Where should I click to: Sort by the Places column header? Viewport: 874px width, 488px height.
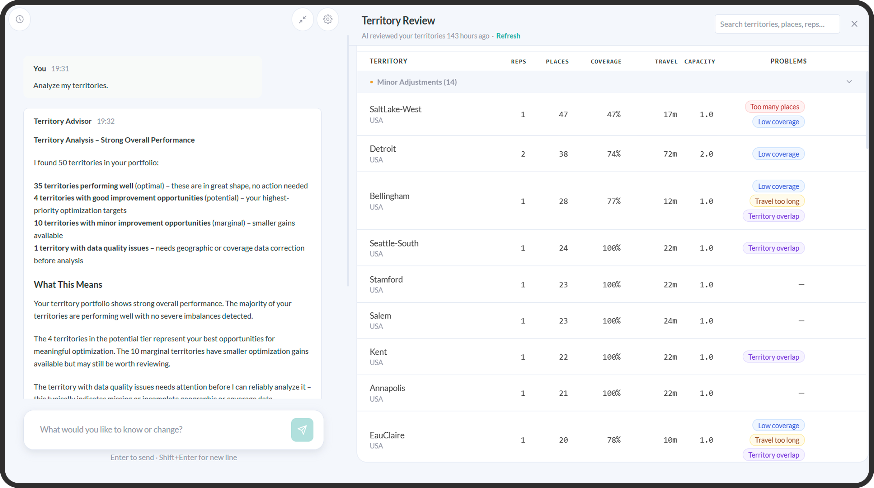coord(557,62)
